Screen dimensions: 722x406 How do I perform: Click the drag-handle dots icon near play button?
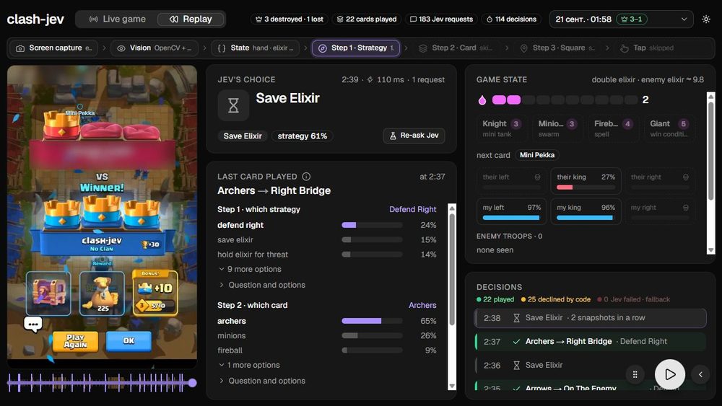tap(635, 374)
